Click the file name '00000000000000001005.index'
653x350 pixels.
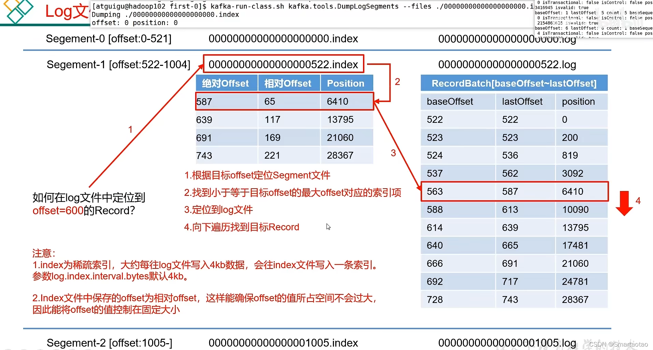coord(283,343)
